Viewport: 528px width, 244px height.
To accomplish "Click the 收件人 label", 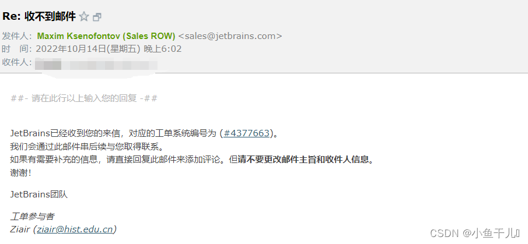I will pyautogui.click(x=16, y=62).
